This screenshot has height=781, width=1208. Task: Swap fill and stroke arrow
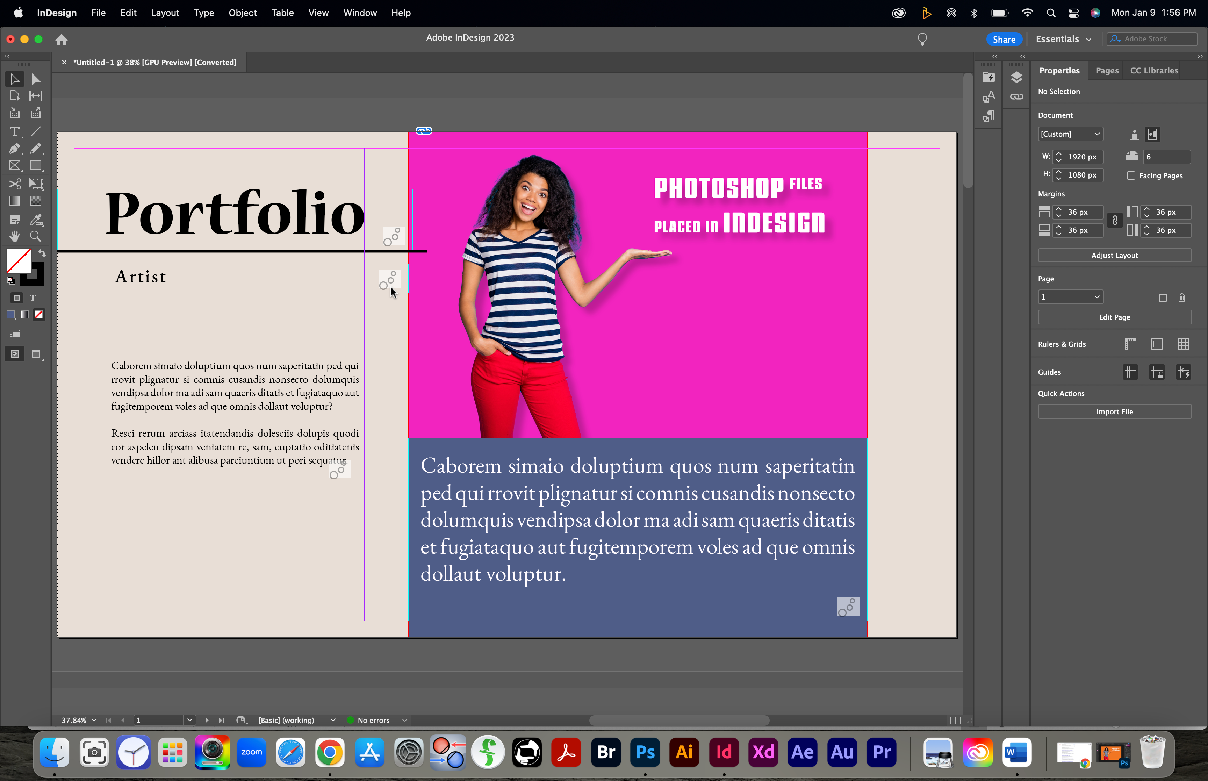tap(42, 253)
